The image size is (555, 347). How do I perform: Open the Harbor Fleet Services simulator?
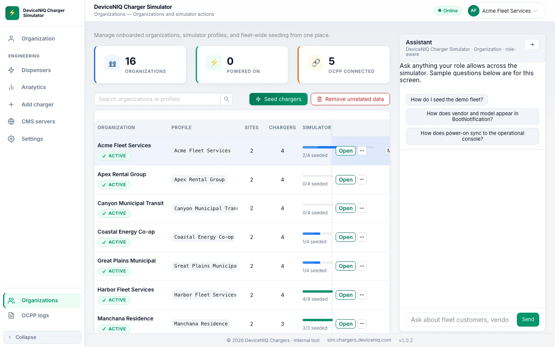pos(346,295)
